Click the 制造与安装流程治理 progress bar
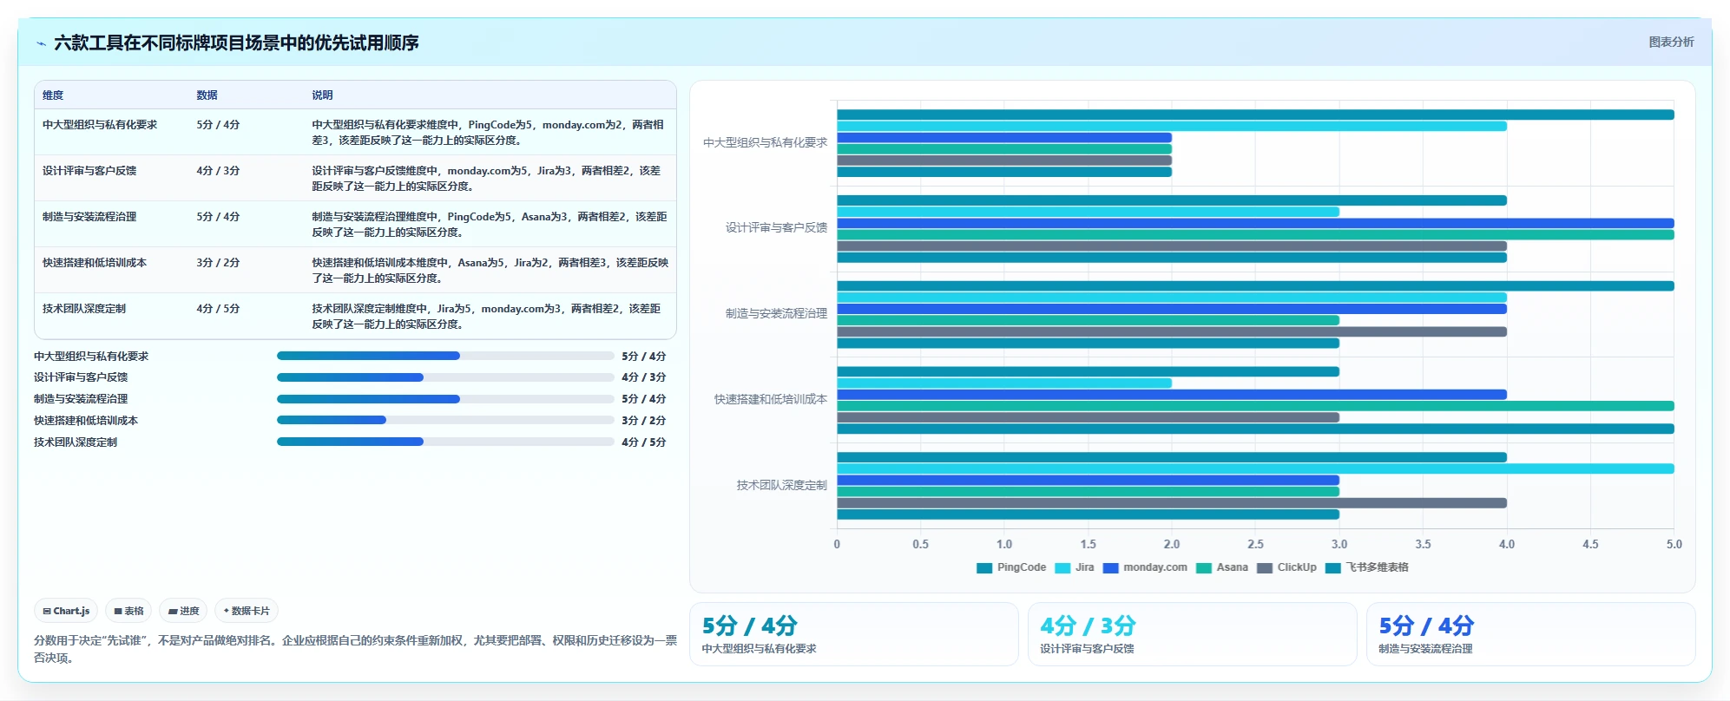This screenshot has width=1730, height=701. point(445,399)
